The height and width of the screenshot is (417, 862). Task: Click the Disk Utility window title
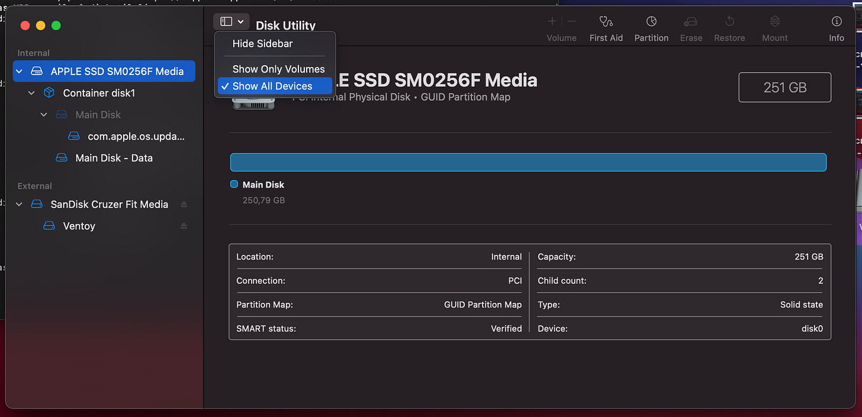click(285, 25)
